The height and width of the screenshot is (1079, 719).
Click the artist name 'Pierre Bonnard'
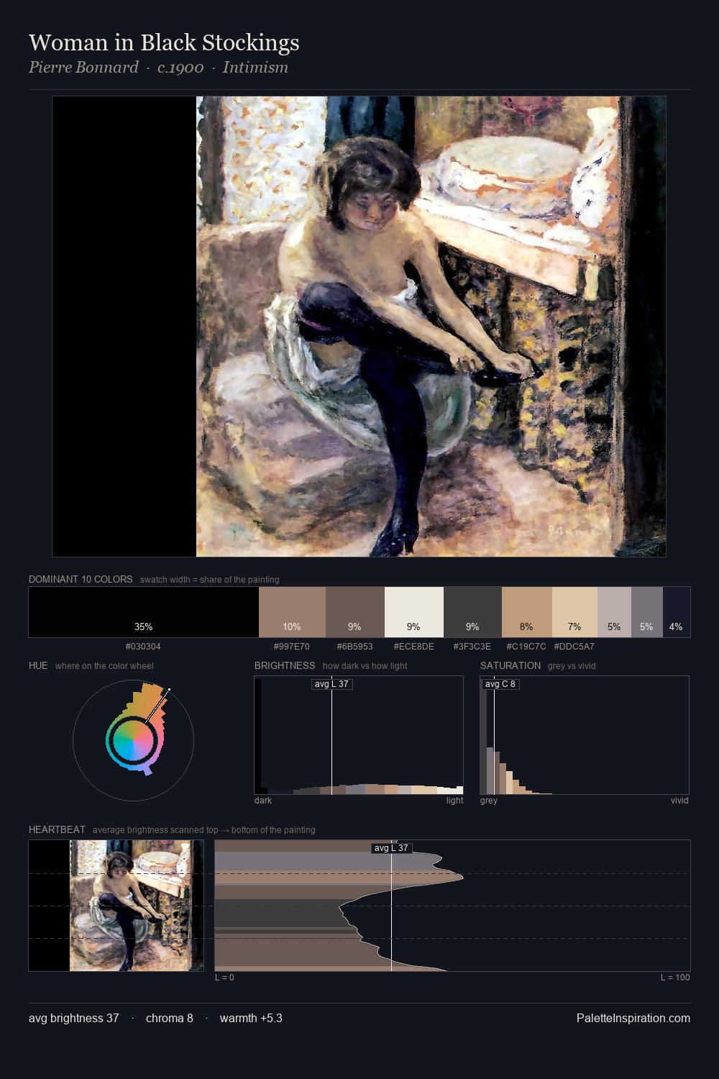pyautogui.click(x=83, y=68)
